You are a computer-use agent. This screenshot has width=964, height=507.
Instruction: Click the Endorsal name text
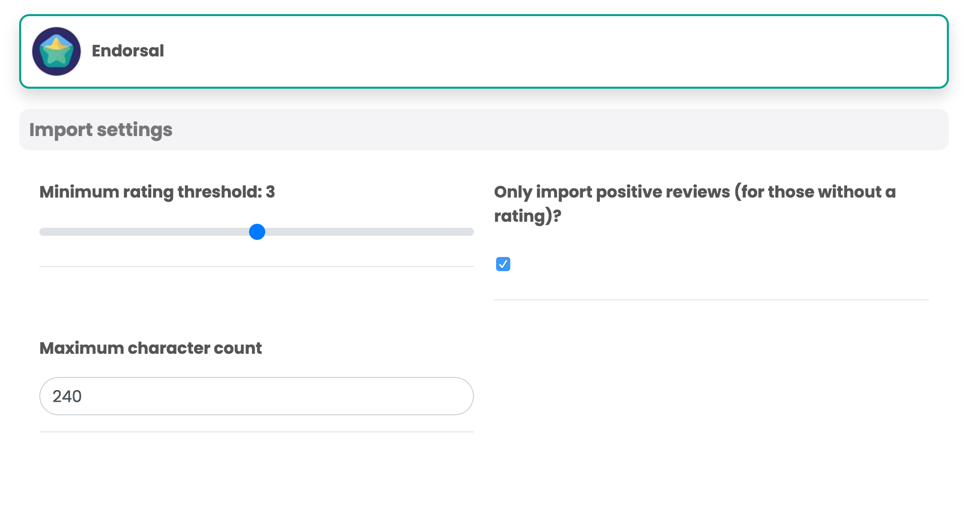pyautogui.click(x=128, y=51)
